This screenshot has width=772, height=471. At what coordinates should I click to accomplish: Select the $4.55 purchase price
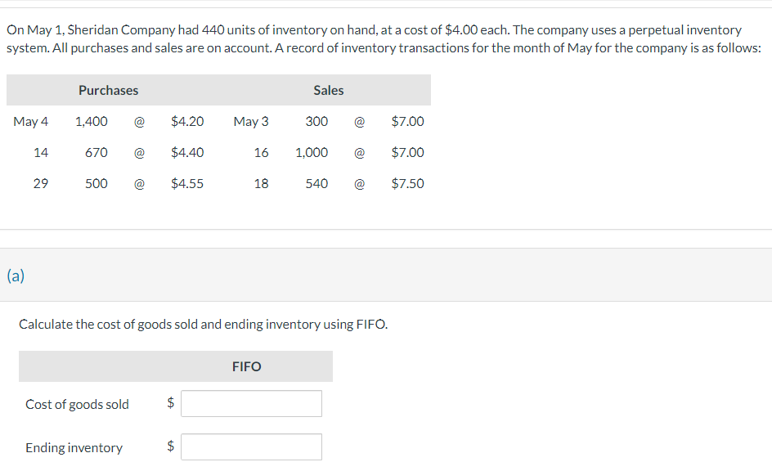187,184
